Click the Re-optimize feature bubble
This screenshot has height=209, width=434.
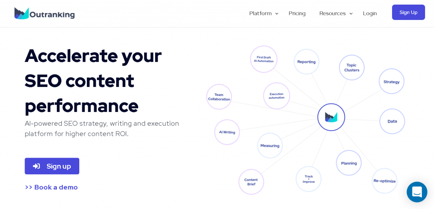[x=384, y=181]
